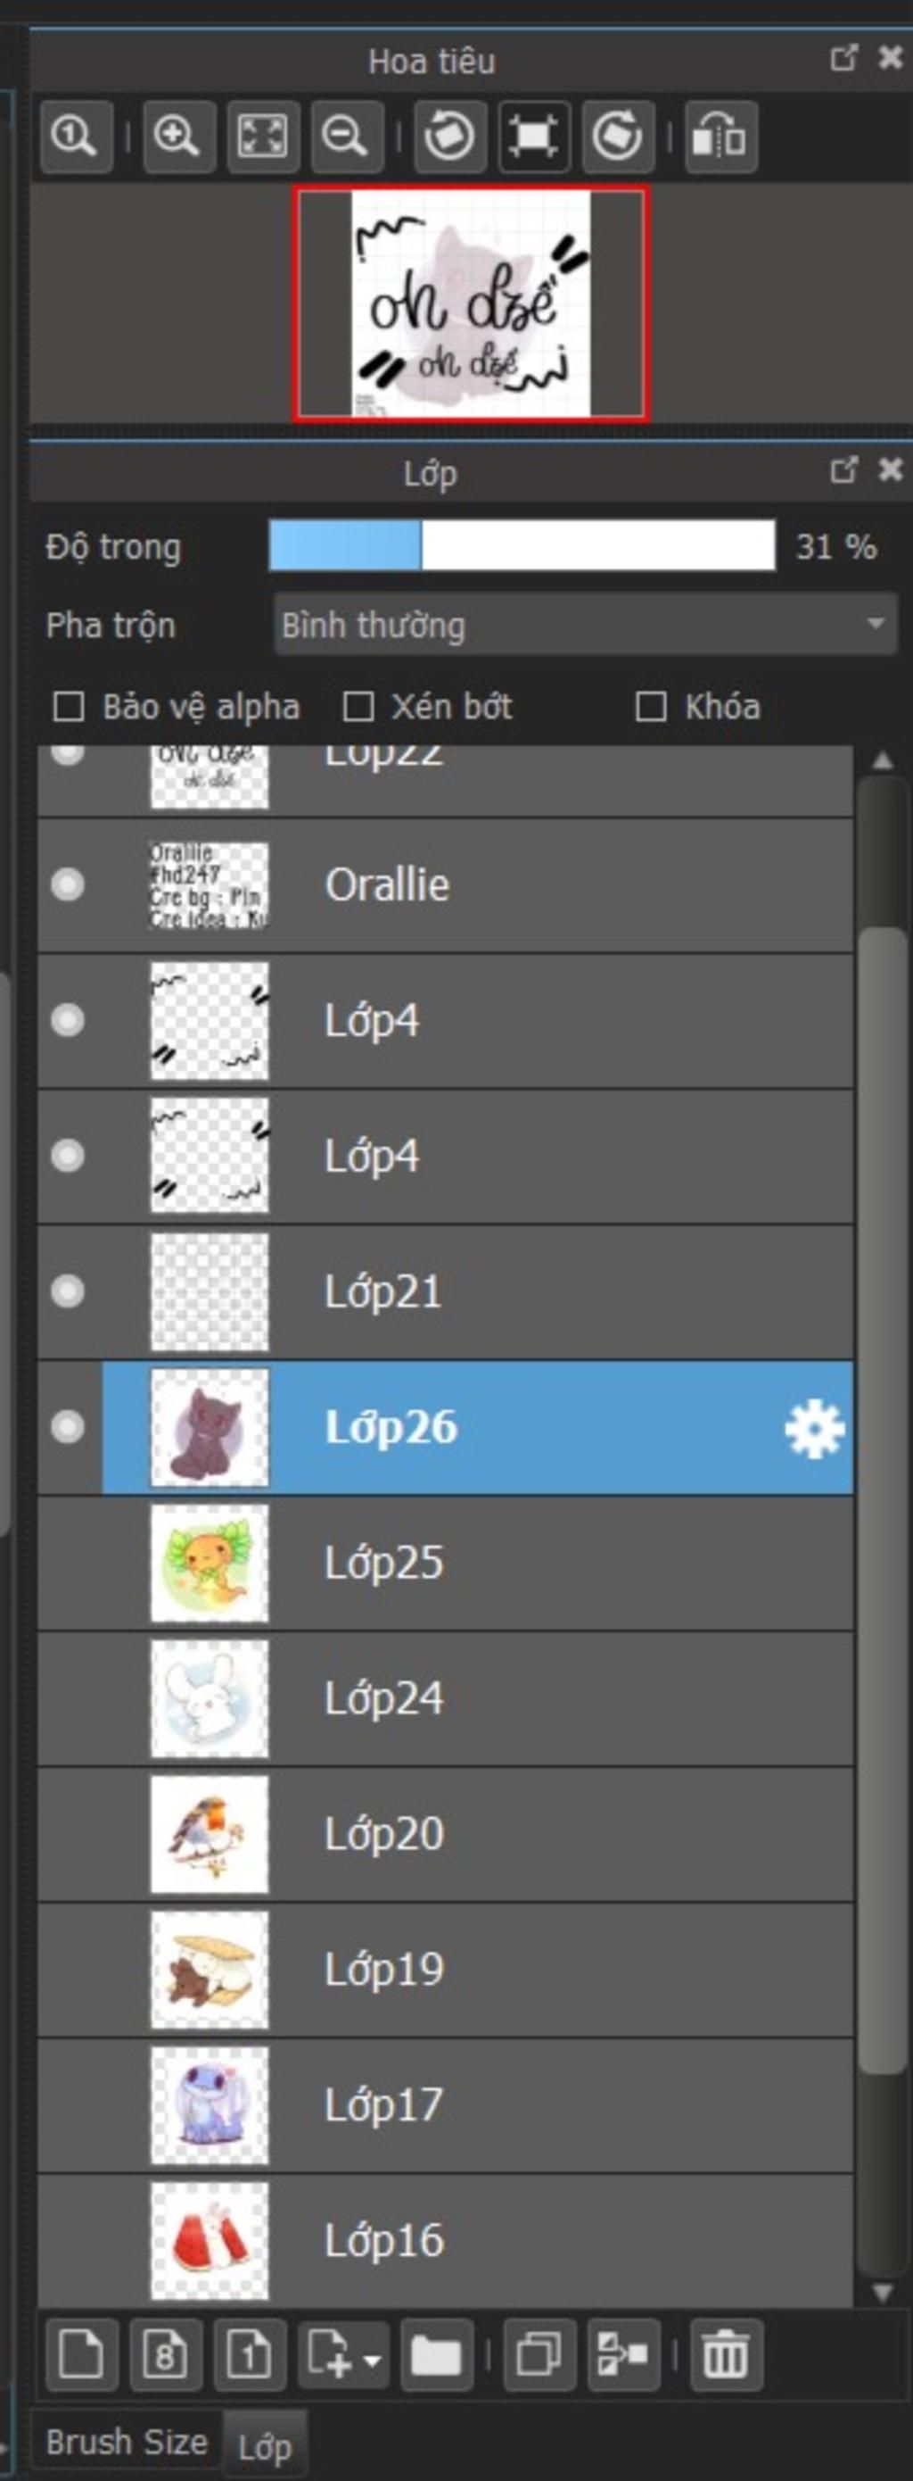Screen dimensions: 913x2481
Task: Create a new layer folder
Action: click(437, 2355)
